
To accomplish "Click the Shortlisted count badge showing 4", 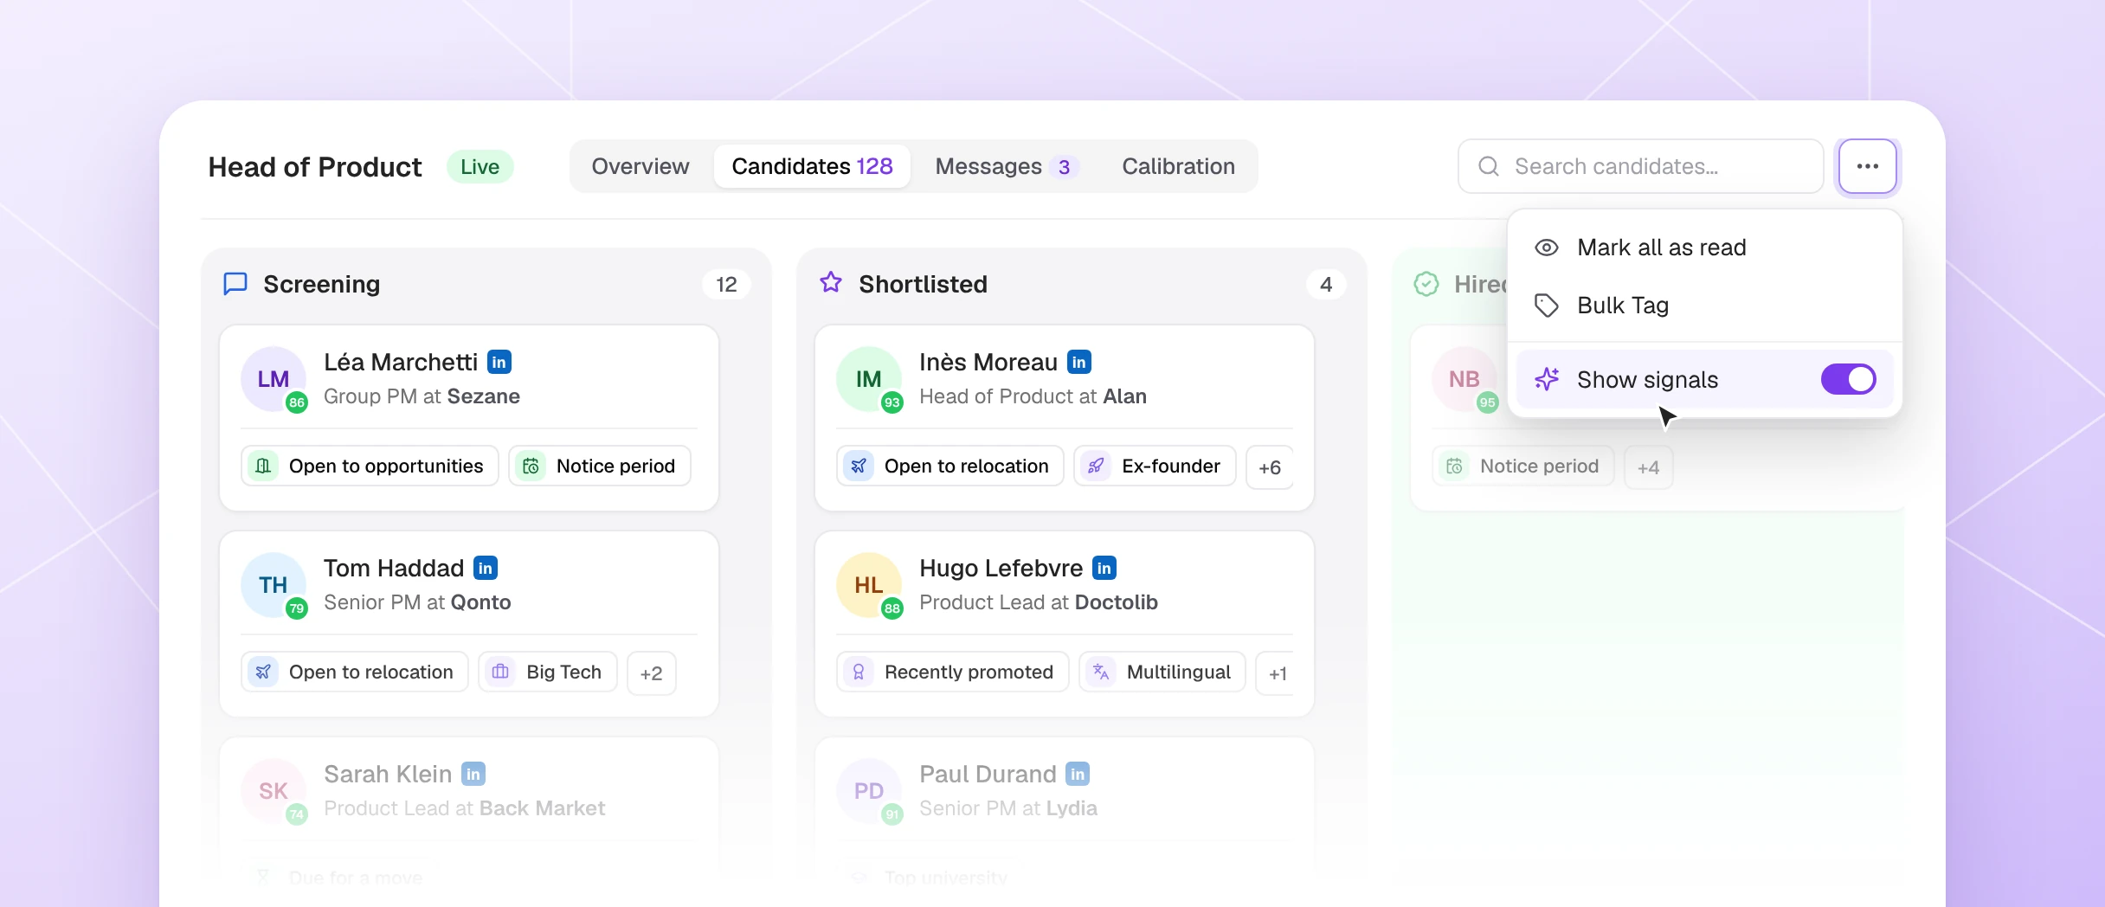I will point(1325,284).
